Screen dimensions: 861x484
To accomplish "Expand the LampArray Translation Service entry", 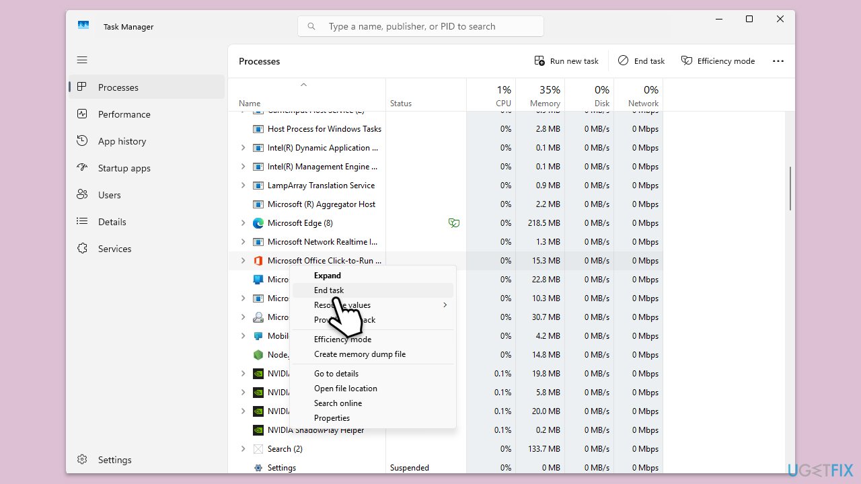I will 244,186.
